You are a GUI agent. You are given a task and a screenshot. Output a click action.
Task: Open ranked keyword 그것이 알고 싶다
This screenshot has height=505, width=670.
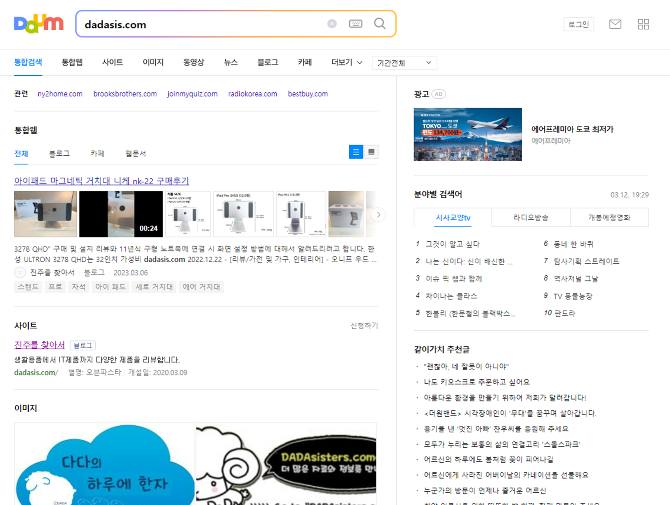(x=453, y=244)
